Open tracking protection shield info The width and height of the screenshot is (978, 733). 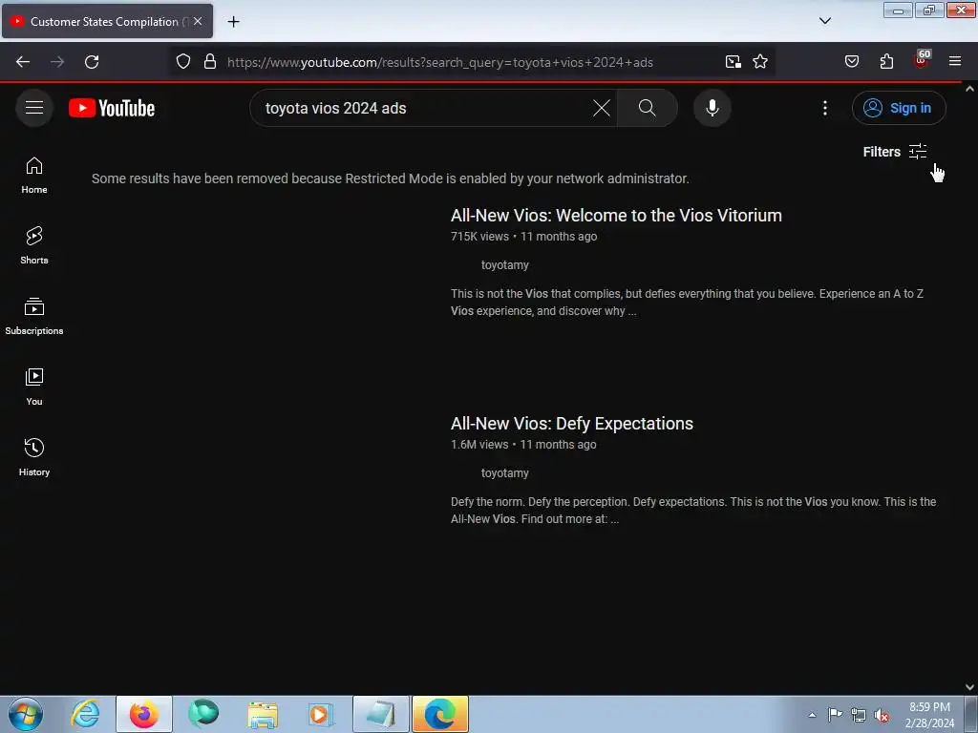tap(182, 62)
